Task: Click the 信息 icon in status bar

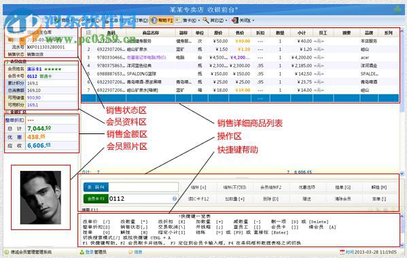Action: point(131,252)
